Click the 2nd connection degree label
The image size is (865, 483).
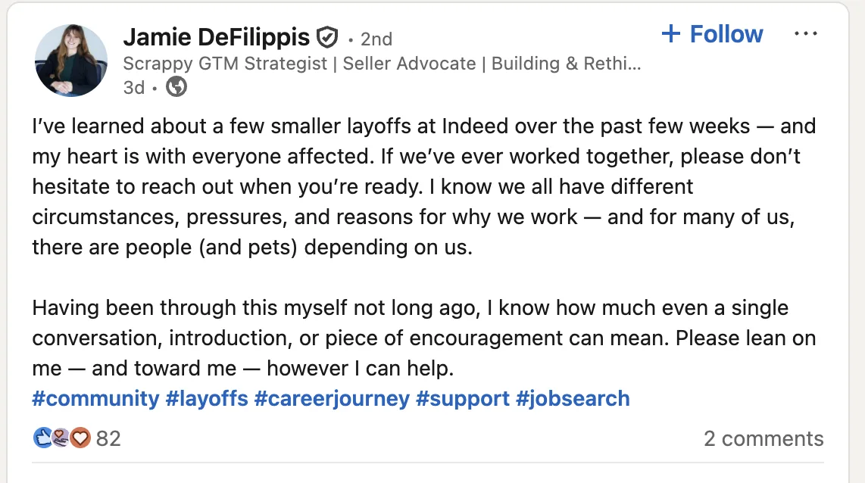coord(376,39)
